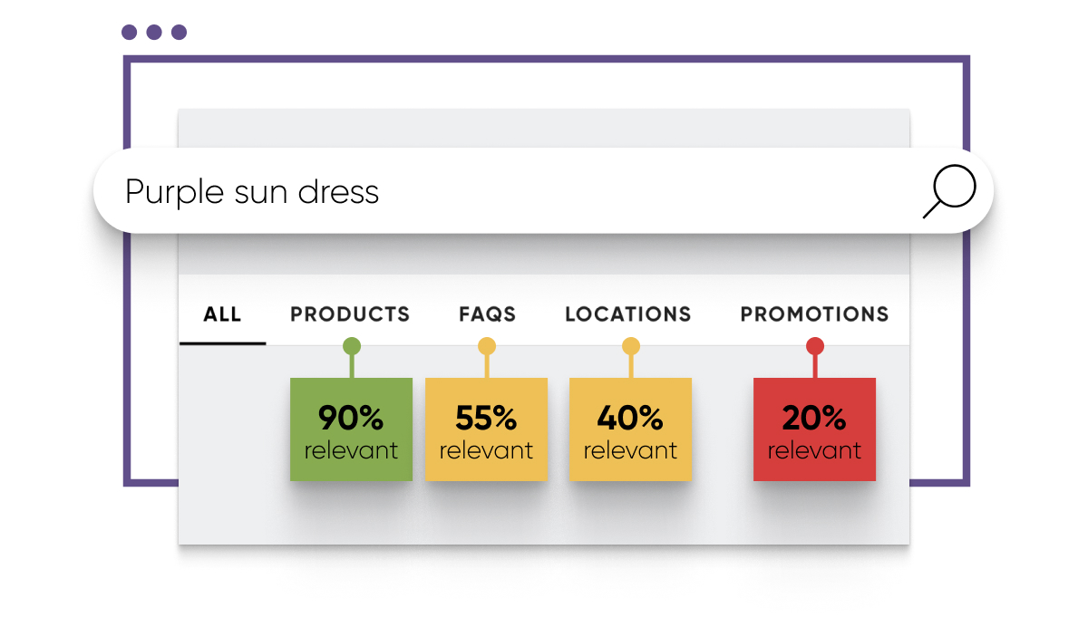Click the third window dot at top left
This screenshot has height=627, width=1088.
(179, 33)
